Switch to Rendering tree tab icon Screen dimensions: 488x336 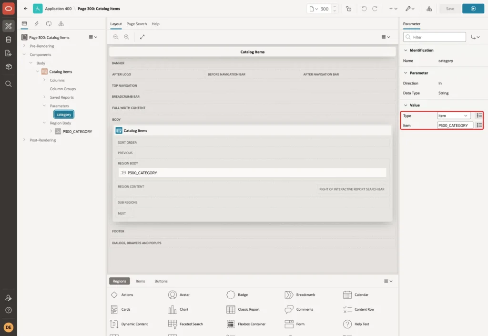pyautogui.click(x=24, y=24)
